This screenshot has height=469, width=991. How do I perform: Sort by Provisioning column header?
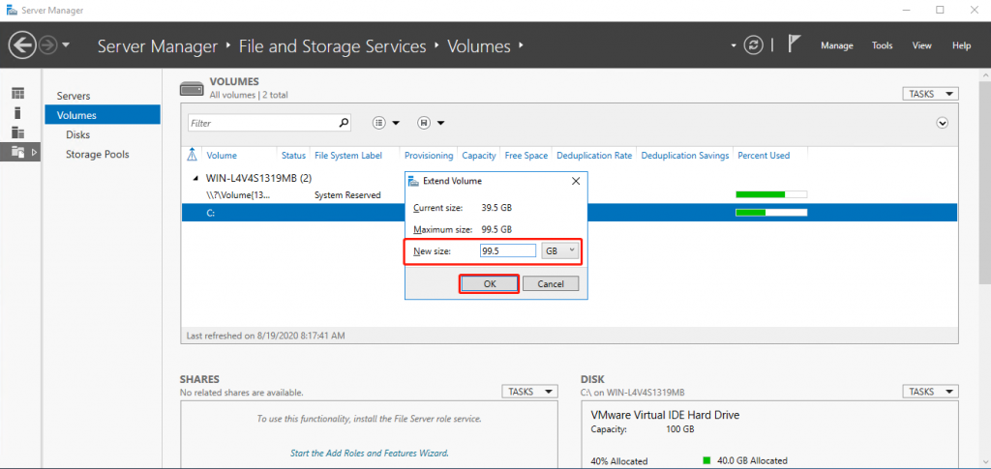(x=429, y=156)
